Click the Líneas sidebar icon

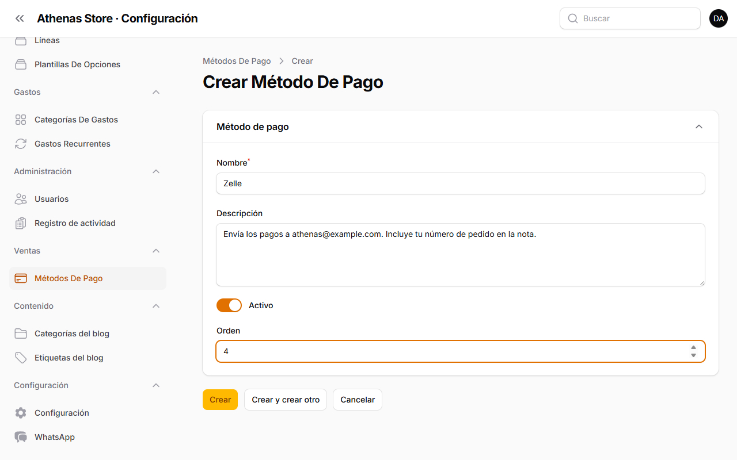(x=21, y=40)
